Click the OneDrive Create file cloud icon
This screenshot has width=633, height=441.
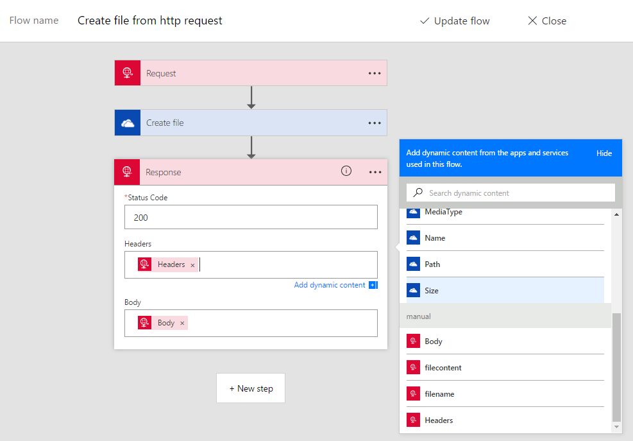[x=127, y=123]
